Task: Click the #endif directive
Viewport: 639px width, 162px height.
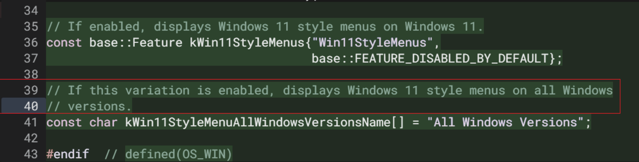Action: 68,154
